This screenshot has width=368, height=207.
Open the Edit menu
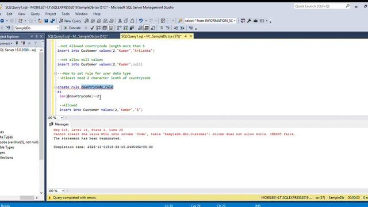click(x=9, y=14)
